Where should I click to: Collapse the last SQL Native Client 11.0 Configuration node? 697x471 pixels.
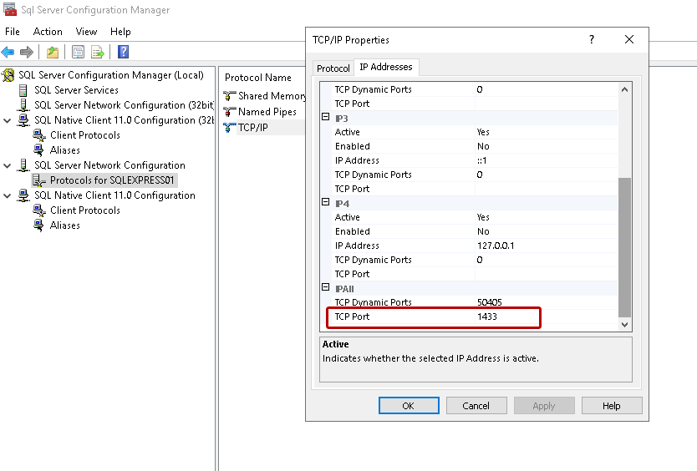[8, 196]
